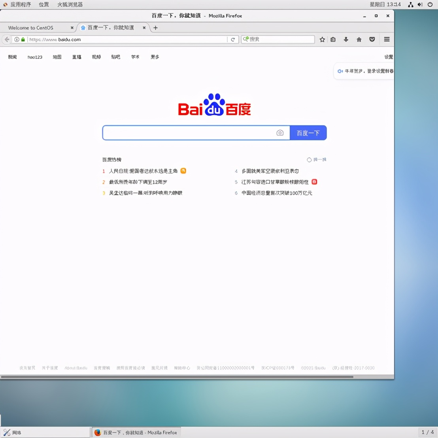
Task: Click the workspace indicator showing 1/4
Action: point(429,432)
